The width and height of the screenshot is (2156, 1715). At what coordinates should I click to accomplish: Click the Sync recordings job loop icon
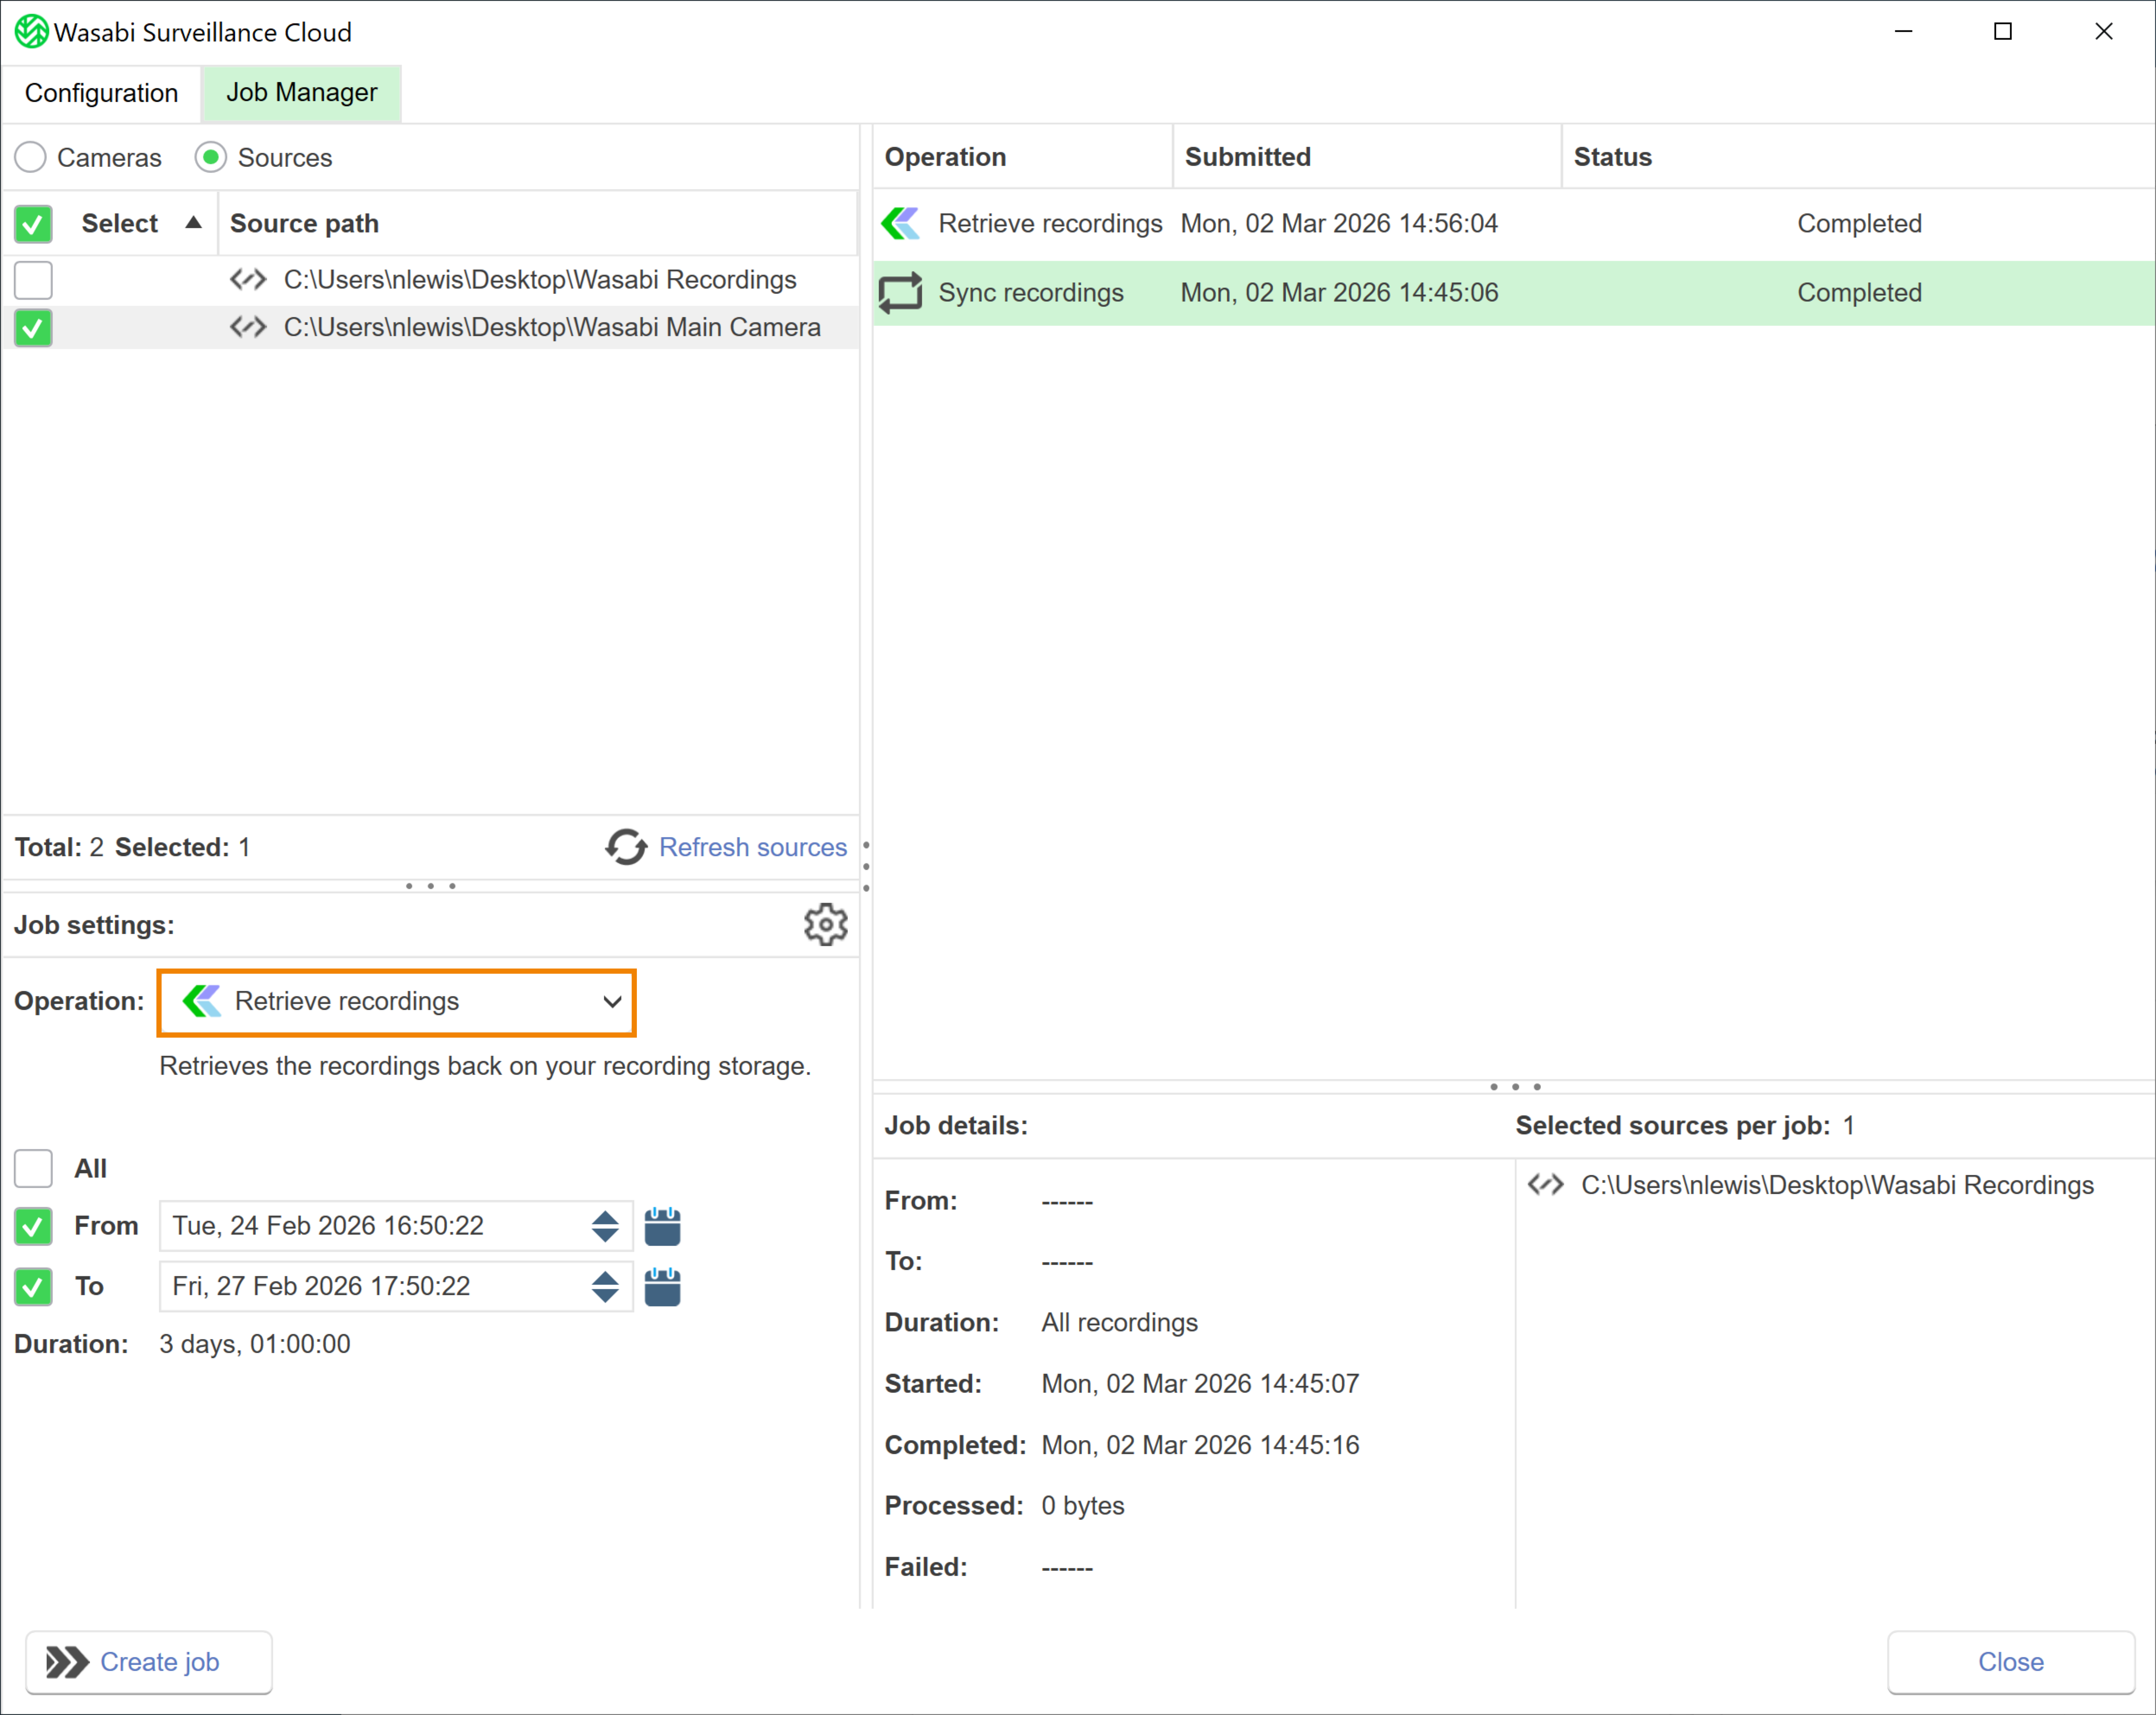(900, 293)
